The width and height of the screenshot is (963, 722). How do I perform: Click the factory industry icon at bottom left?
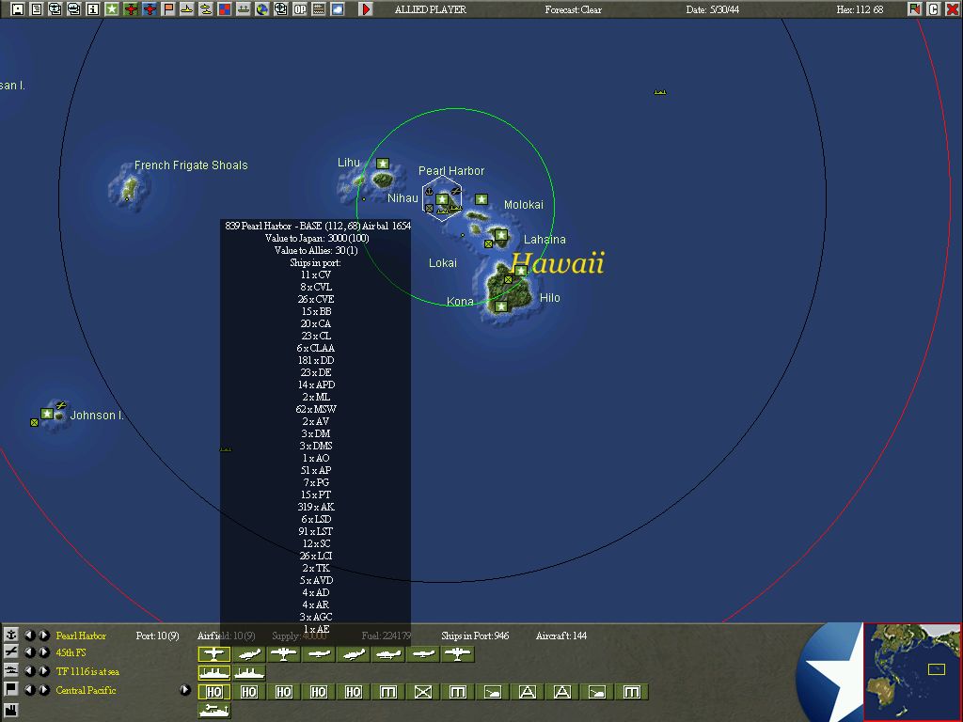point(10,709)
